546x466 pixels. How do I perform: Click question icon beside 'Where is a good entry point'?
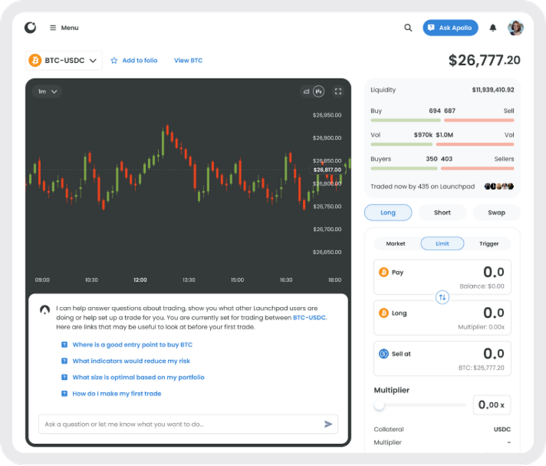click(x=64, y=345)
